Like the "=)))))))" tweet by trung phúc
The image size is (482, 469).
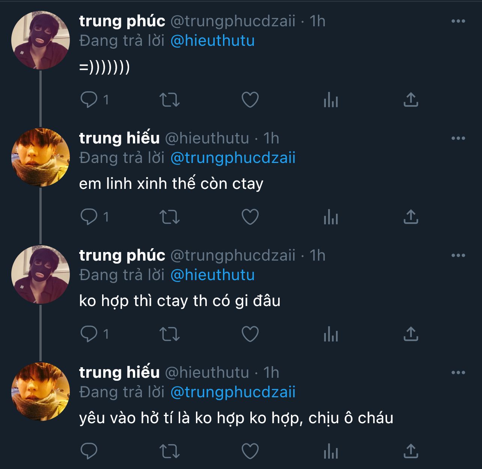click(x=250, y=100)
